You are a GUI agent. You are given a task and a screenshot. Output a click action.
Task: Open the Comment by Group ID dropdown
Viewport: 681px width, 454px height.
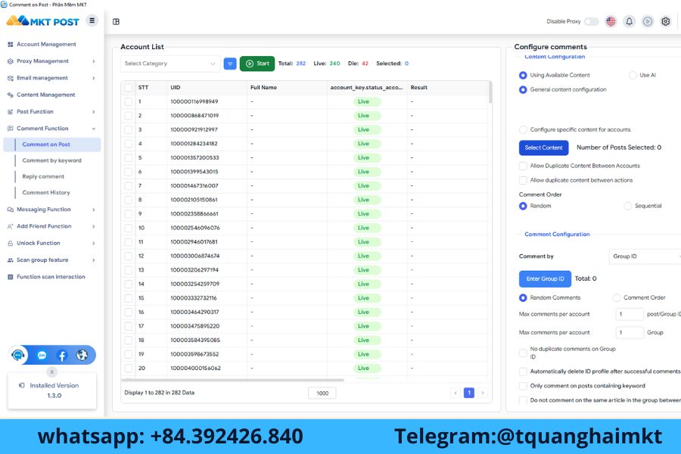tap(647, 256)
